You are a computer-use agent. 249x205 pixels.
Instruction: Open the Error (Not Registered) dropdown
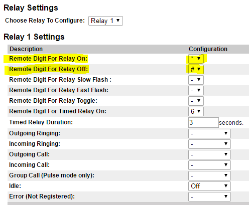click(x=209, y=196)
